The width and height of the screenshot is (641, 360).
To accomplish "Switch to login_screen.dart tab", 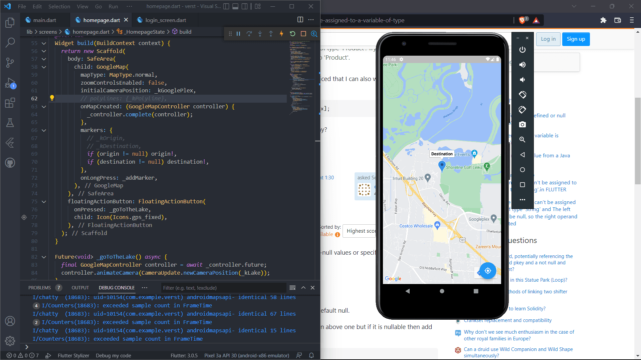I will (x=166, y=20).
